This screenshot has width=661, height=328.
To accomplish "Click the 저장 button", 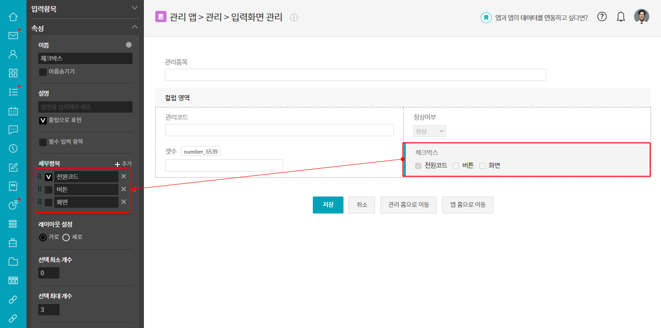I will coord(328,205).
